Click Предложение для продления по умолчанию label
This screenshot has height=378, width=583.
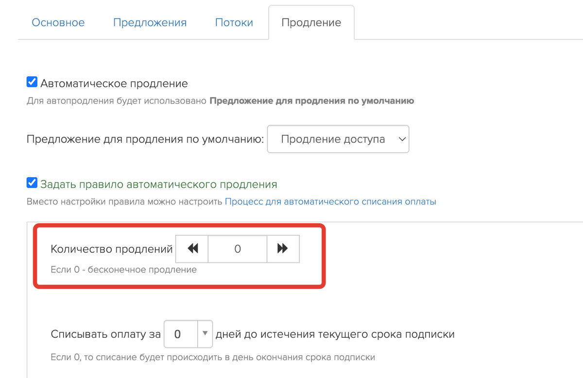click(145, 140)
